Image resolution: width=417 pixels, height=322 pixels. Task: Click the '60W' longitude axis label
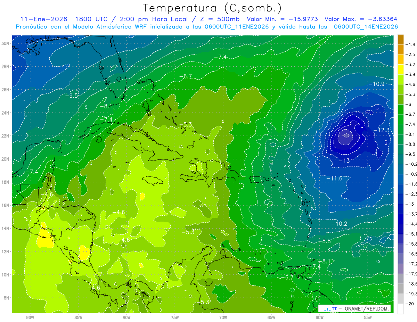320,317
